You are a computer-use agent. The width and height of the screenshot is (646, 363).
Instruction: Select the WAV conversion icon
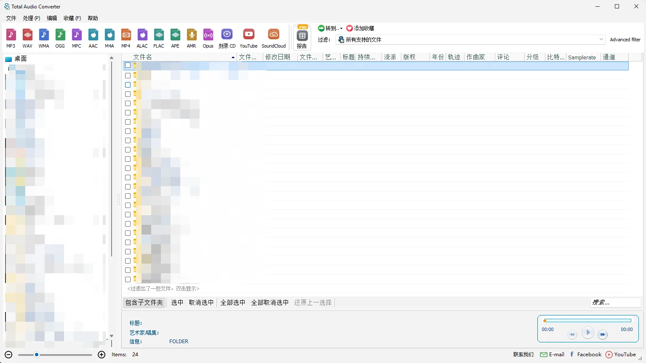[x=27, y=38]
